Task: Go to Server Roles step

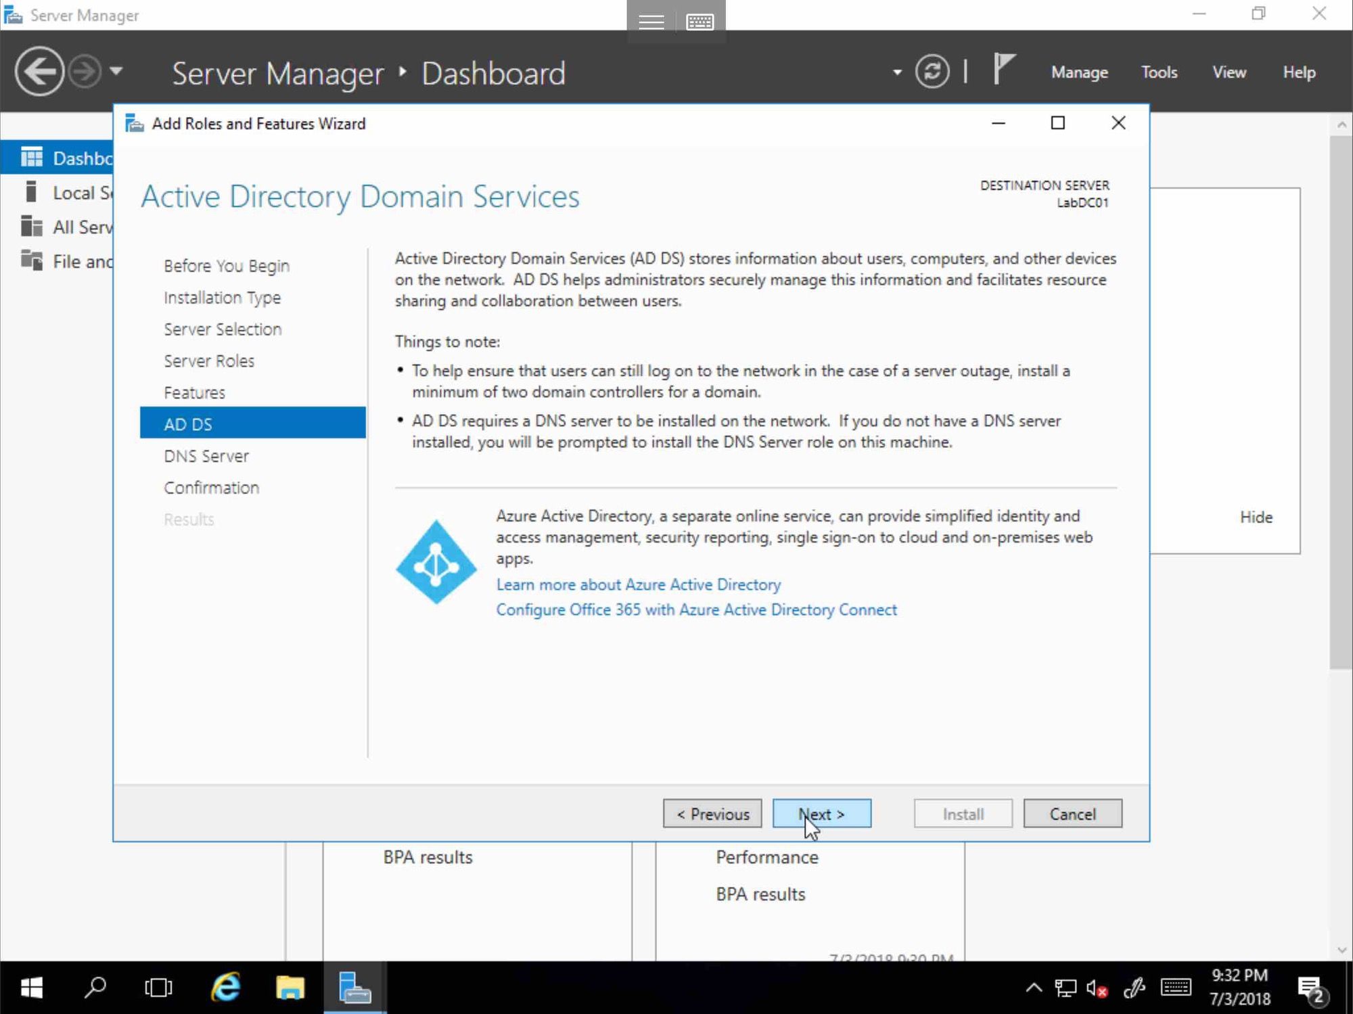Action: (x=208, y=361)
